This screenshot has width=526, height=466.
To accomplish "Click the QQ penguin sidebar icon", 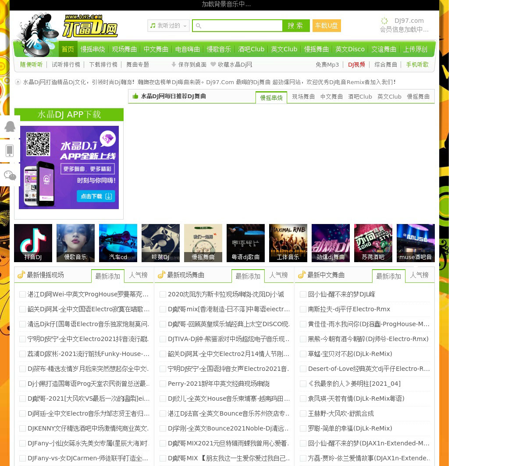I will point(10,127).
